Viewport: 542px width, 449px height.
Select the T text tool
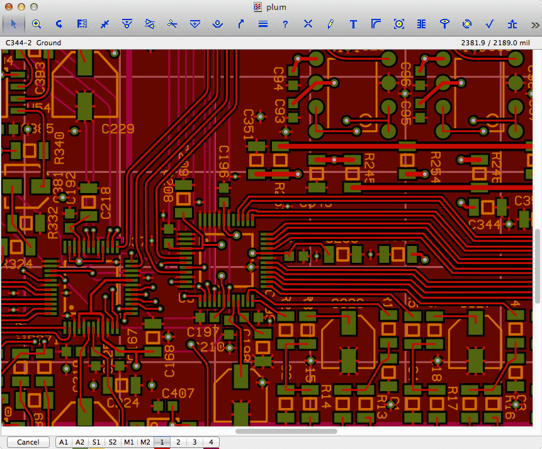[353, 25]
